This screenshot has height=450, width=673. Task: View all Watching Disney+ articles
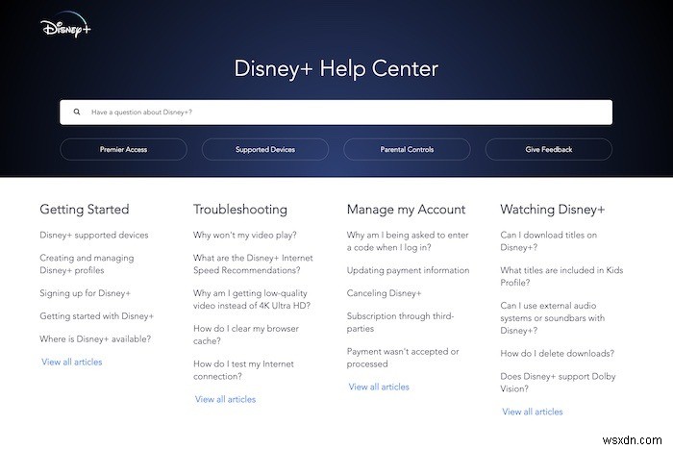(x=533, y=412)
